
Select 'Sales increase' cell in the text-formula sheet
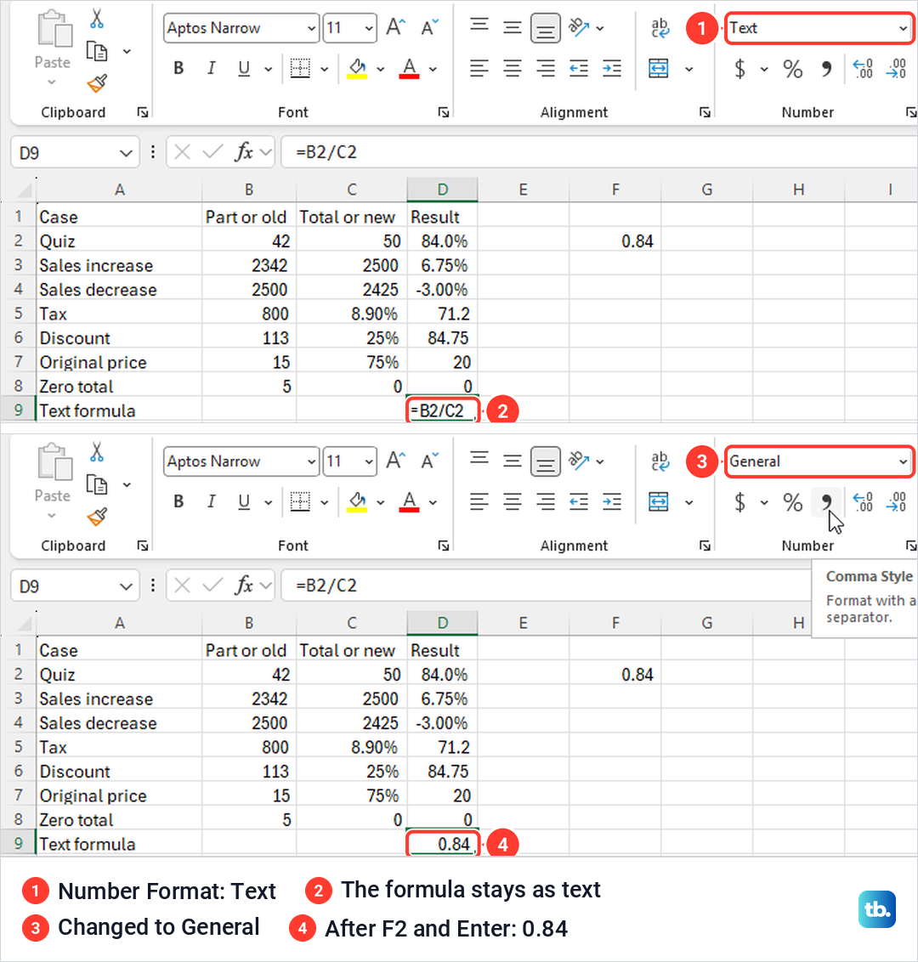[x=120, y=265]
